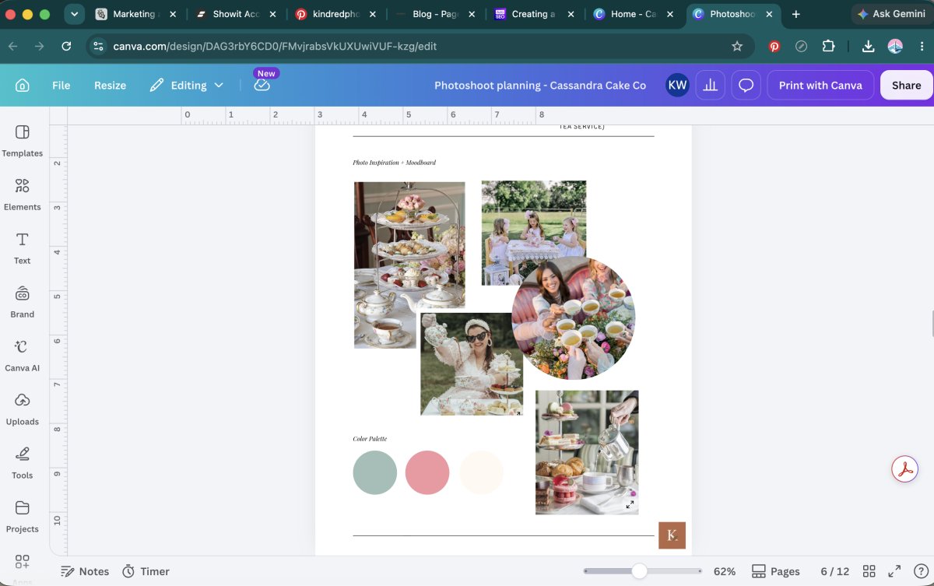Switch to the kindredpho Pinterest tab
The width and height of the screenshot is (934, 586).
[x=334, y=14]
